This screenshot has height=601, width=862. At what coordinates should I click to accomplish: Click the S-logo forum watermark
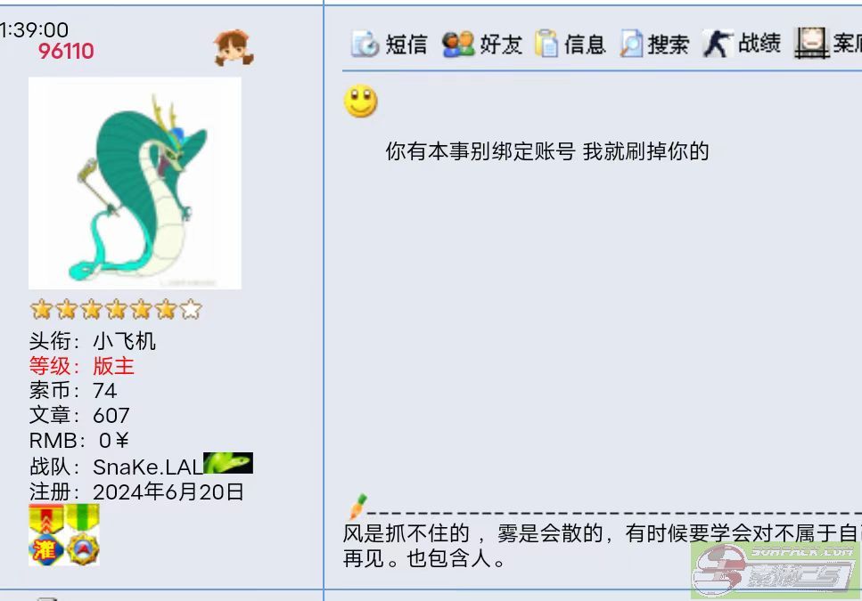[x=776, y=571]
